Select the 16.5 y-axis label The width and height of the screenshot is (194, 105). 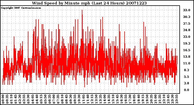(187, 50)
